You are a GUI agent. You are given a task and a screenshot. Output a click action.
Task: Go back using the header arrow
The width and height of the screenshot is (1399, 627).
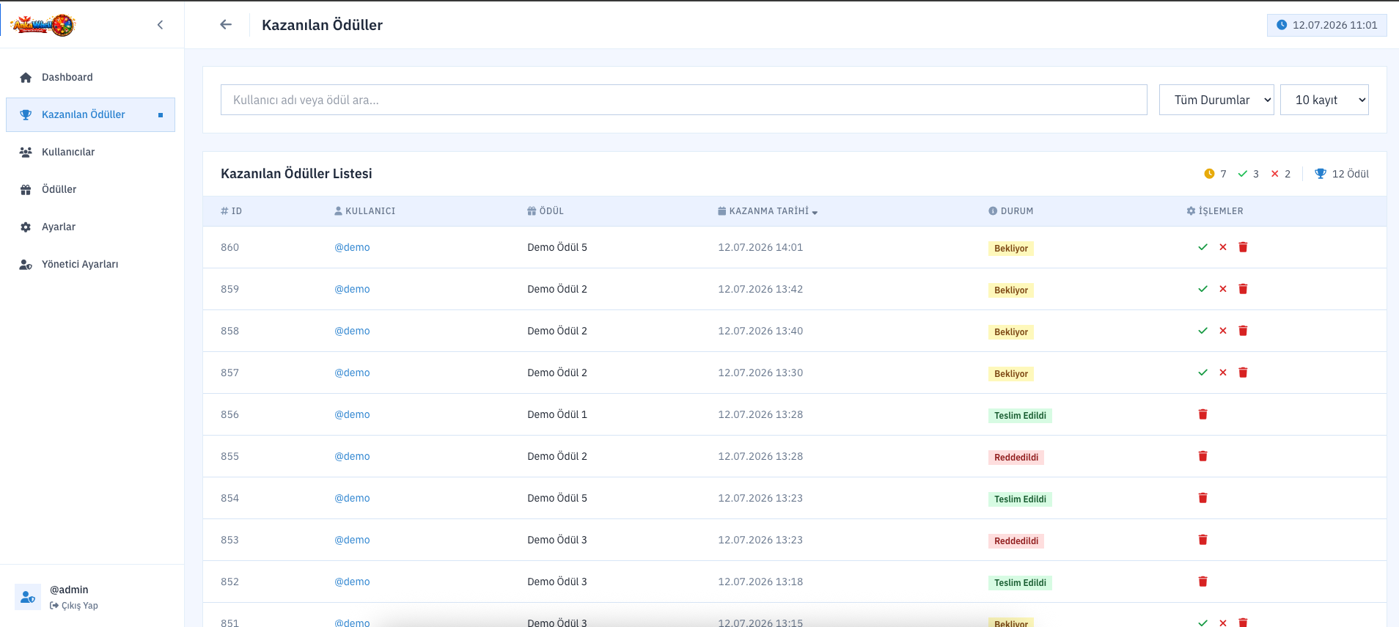[226, 24]
